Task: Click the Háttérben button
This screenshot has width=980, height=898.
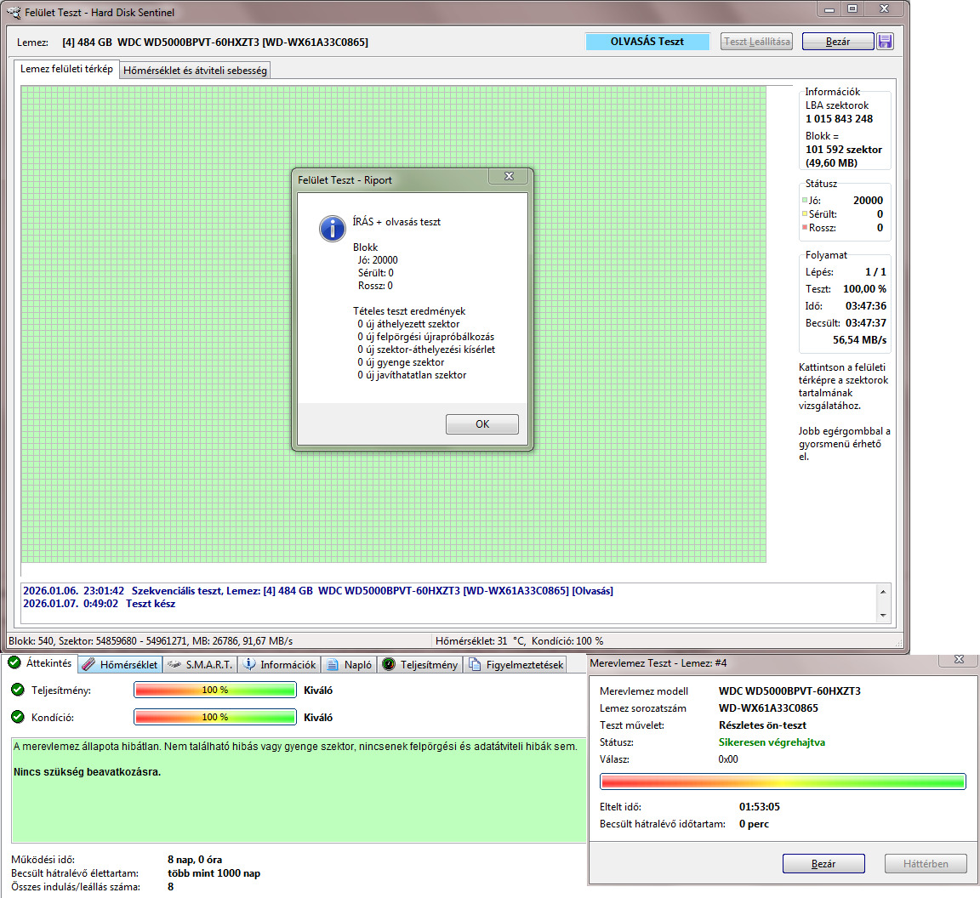Action: pos(925,863)
